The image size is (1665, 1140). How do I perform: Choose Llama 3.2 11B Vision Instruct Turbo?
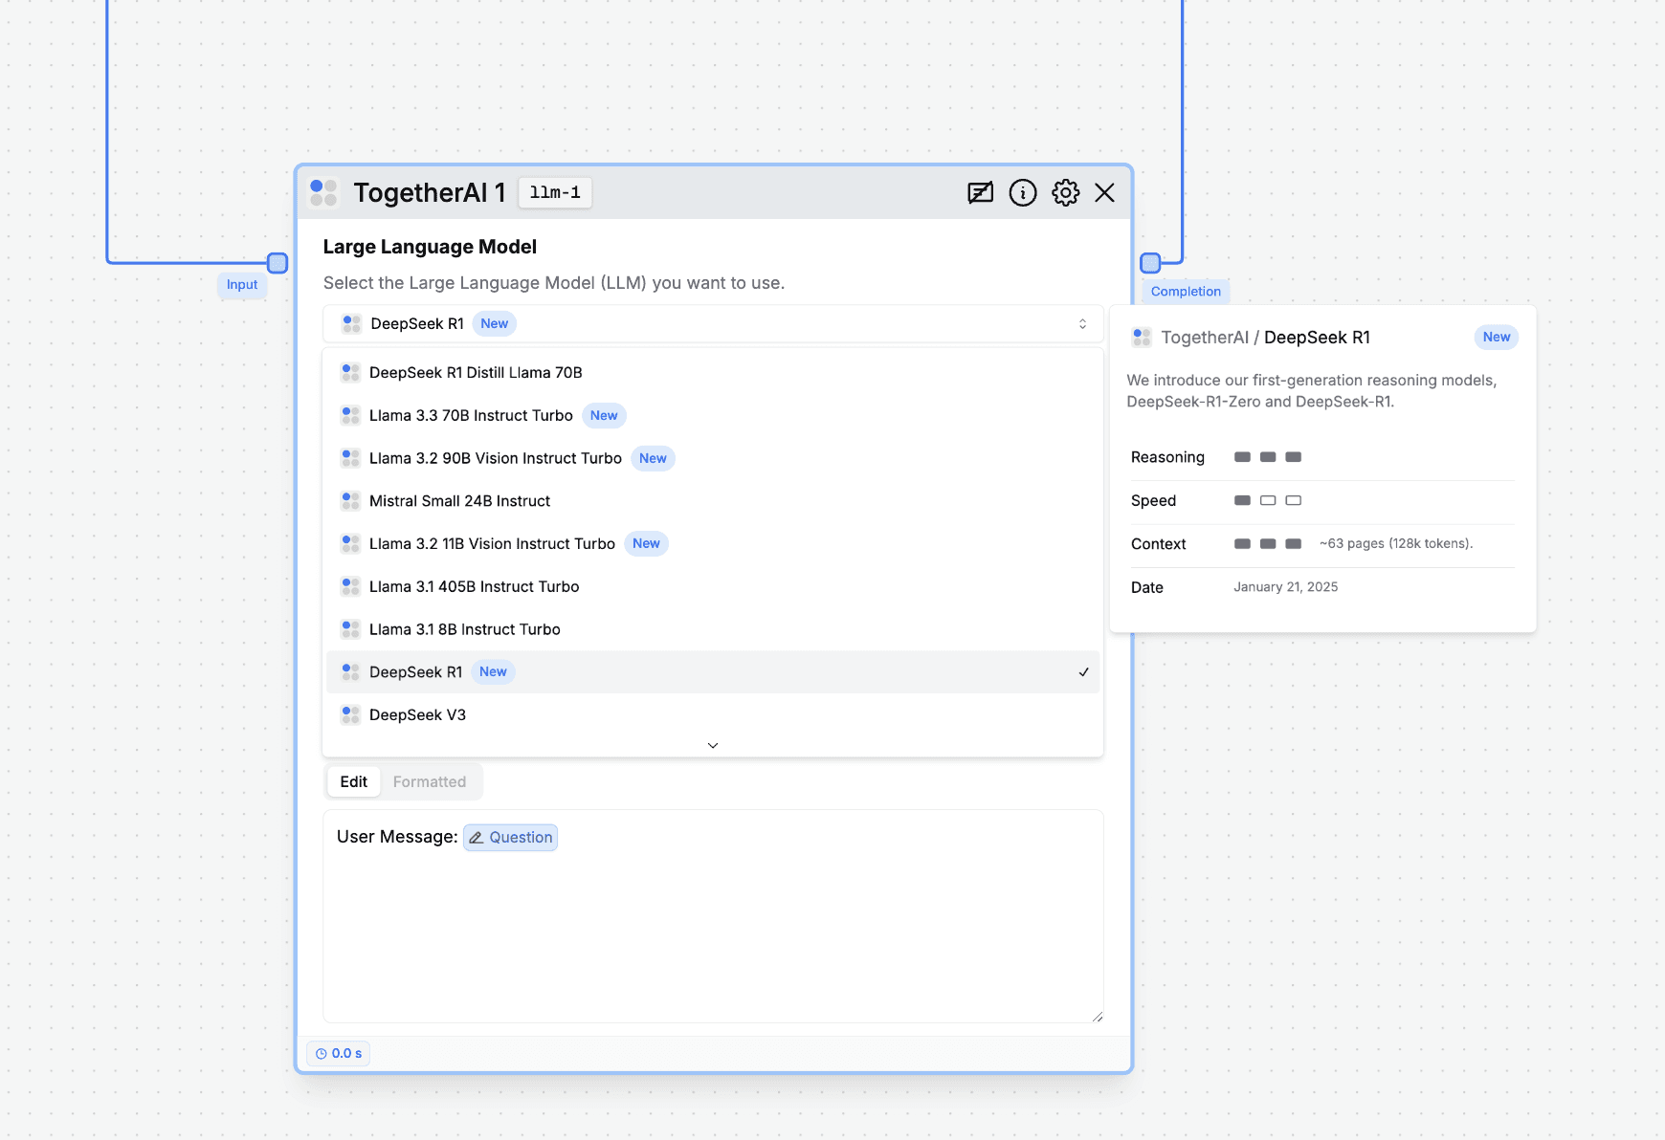click(713, 543)
